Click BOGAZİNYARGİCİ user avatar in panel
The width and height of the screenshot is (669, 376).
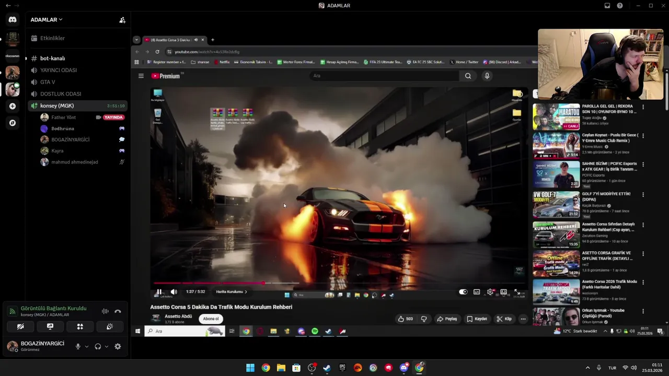12,346
